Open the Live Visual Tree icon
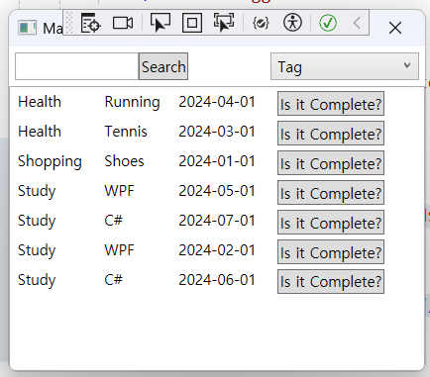The image size is (430, 377). coord(90,23)
